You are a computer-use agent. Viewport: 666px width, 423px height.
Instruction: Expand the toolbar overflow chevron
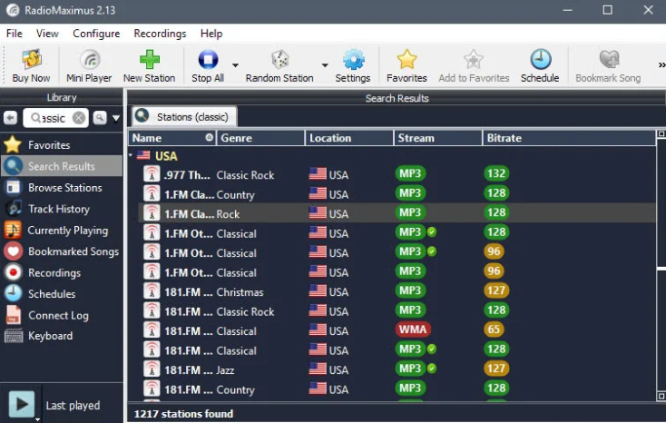pyautogui.click(x=661, y=65)
